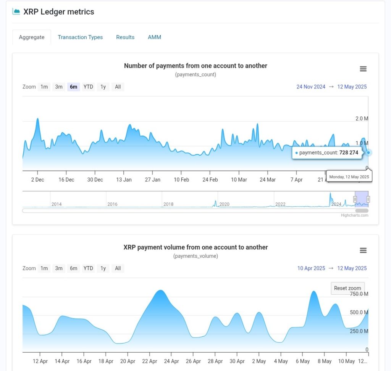Click the 2 Dec peak on payments count chart
The height and width of the screenshot is (371, 391).
tap(38, 119)
